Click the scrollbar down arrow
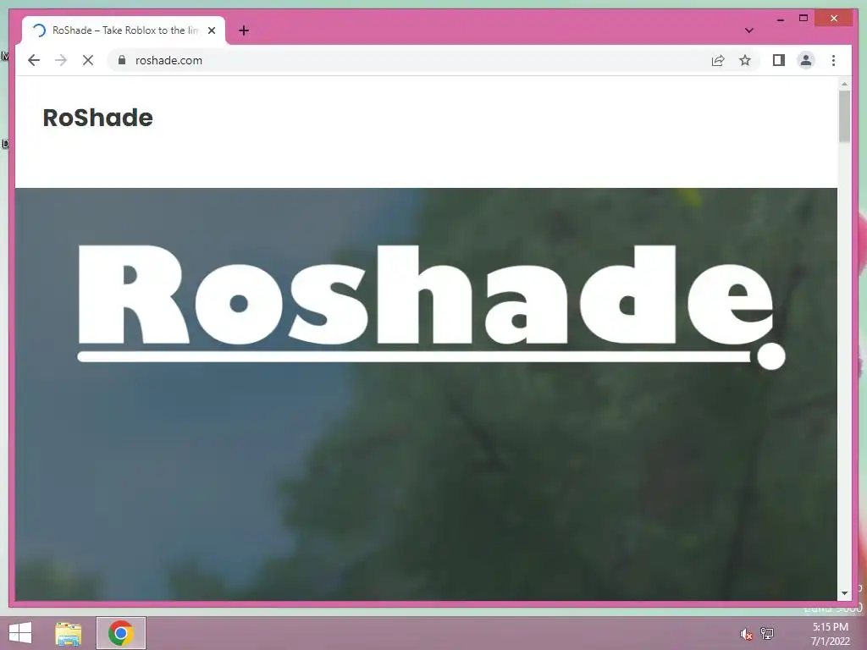This screenshot has width=867, height=650. pyautogui.click(x=844, y=593)
